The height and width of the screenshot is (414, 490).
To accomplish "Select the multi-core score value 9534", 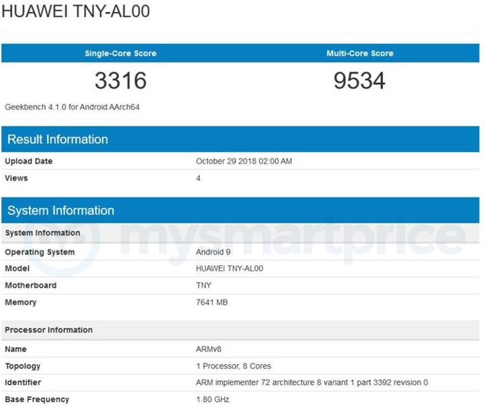I will click(x=359, y=81).
